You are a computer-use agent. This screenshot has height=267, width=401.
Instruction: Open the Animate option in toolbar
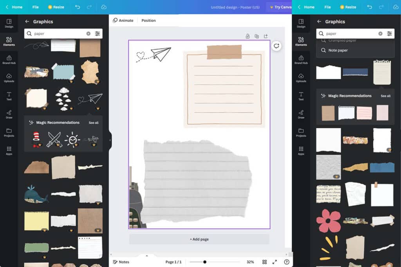[x=123, y=20]
